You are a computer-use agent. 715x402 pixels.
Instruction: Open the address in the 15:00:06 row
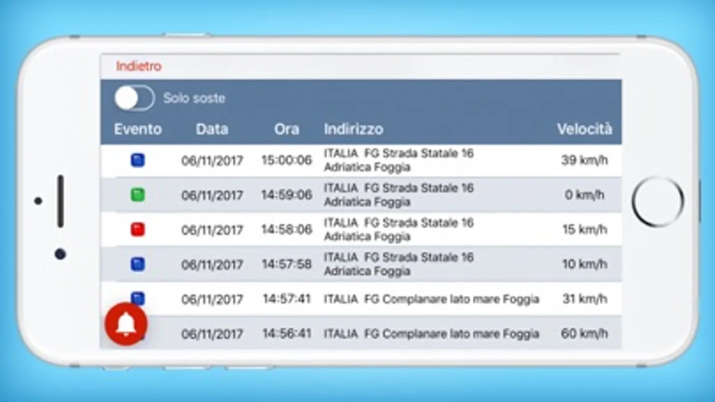(x=398, y=160)
